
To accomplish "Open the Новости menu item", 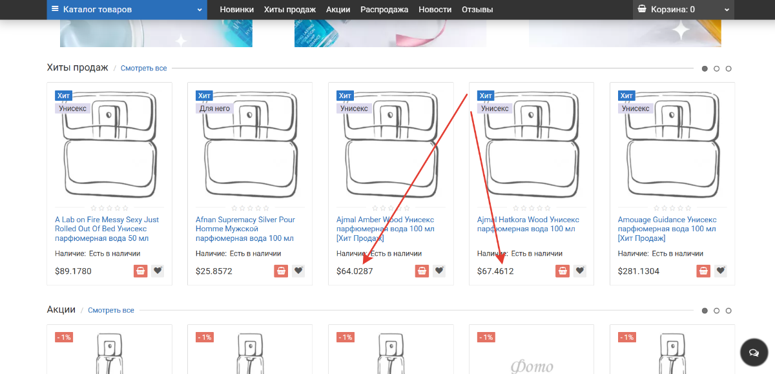I will click(435, 10).
